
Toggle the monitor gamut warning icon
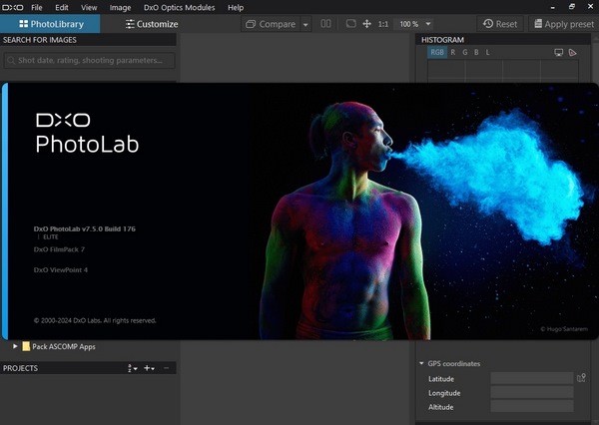[558, 52]
